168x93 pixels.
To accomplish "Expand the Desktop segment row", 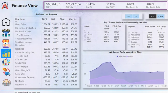I will coord(129,33).
